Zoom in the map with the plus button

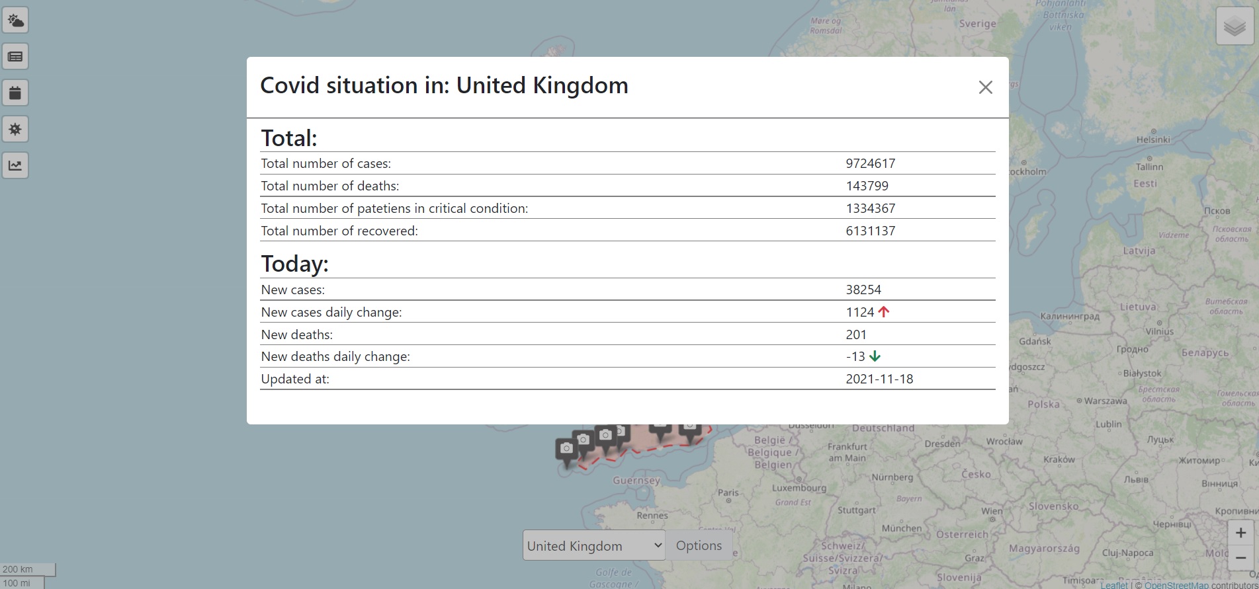pyautogui.click(x=1240, y=533)
